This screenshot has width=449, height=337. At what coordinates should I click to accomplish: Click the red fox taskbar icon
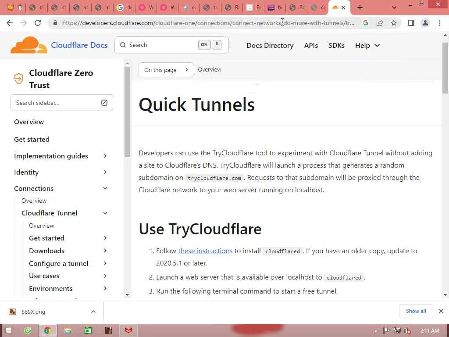pyautogui.click(x=128, y=331)
